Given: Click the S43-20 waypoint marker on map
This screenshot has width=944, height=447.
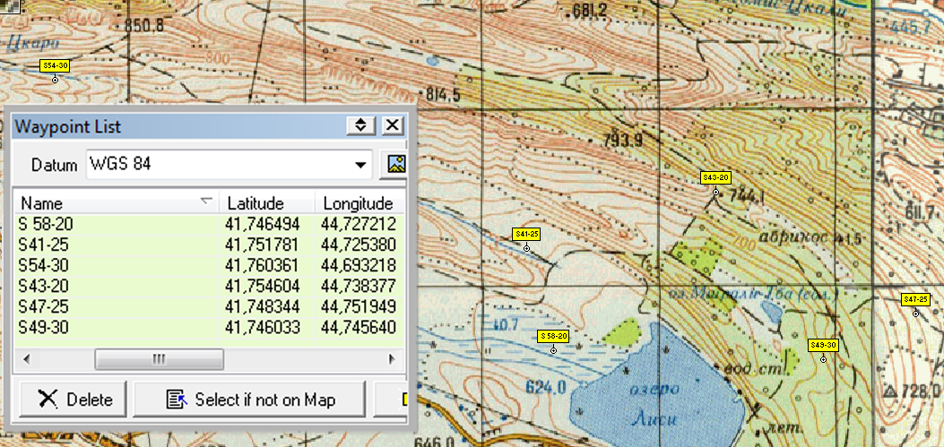Looking at the screenshot, I should [715, 192].
